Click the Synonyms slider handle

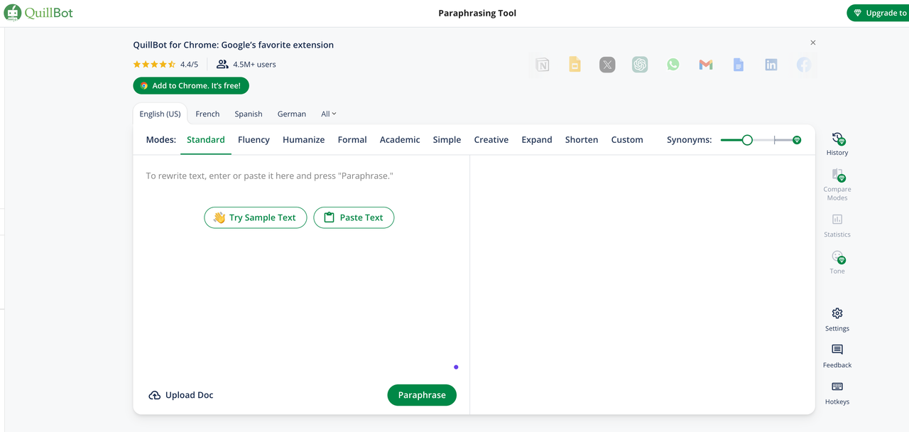(747, 140)
